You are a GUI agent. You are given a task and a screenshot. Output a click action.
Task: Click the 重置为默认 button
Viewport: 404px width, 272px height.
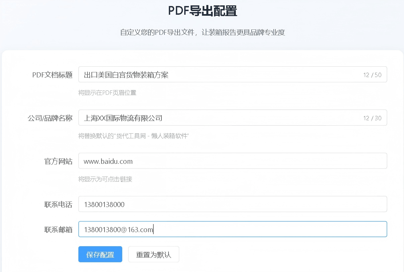(153, 254)
